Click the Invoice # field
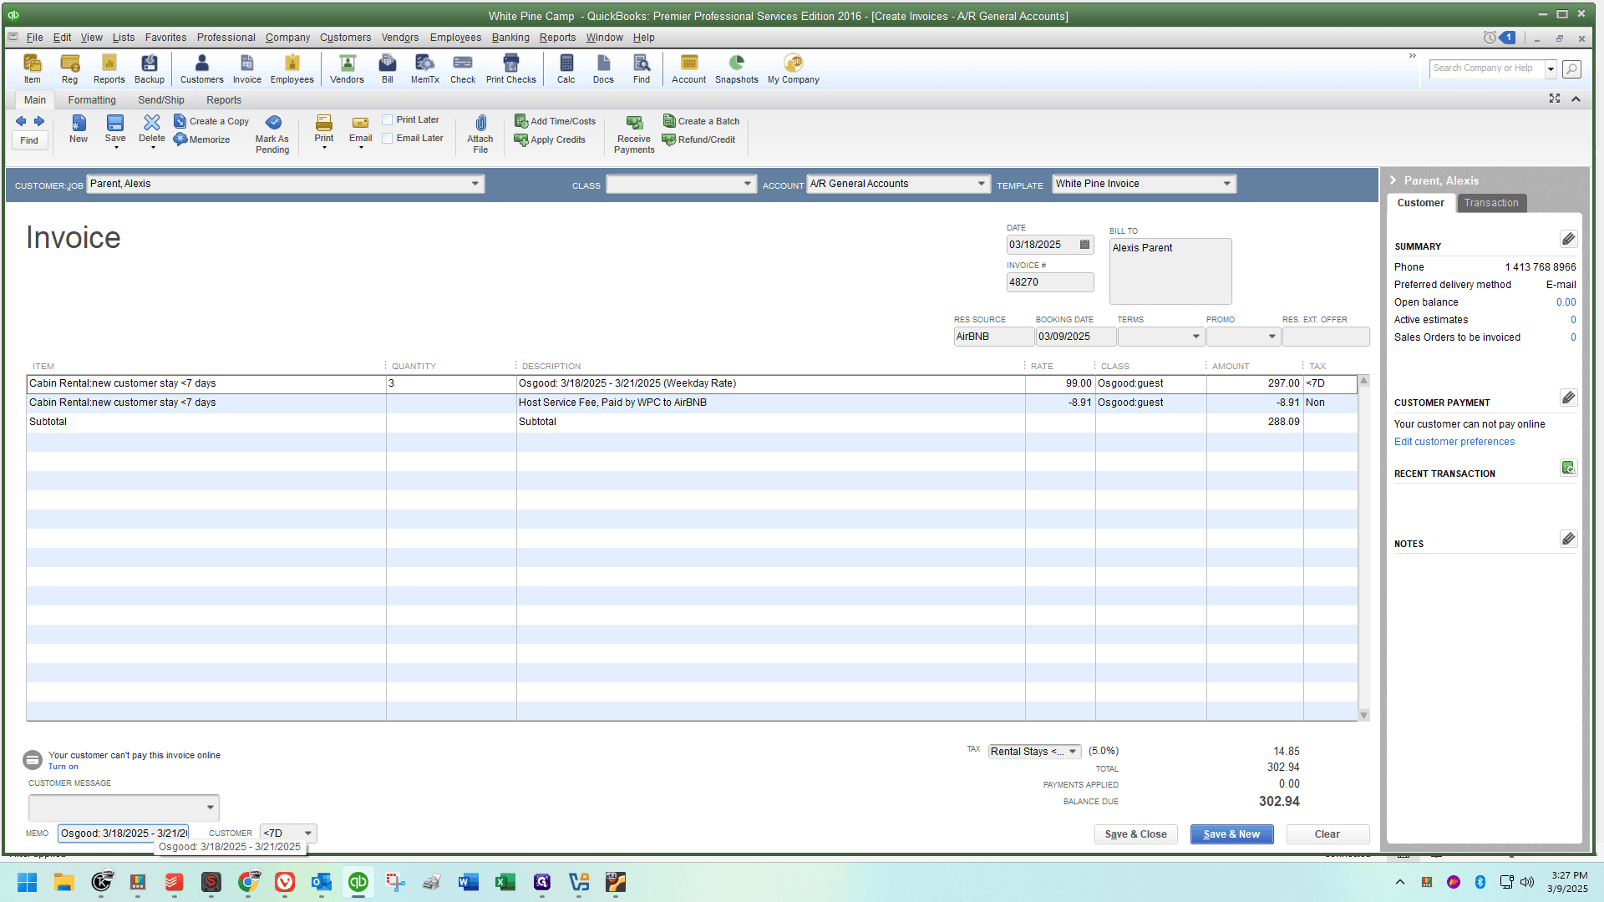The width and height of the screenshot is (1604, 902). click(1049, 282)
